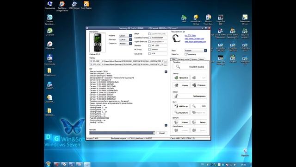Open STDU Viewer desktop shortcut
The image size is (296, 167).
[74, 5]
